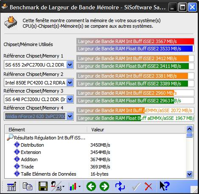Click the results list scroll down arrow
The width and height of the screenshot is (199, 194).
189,174
